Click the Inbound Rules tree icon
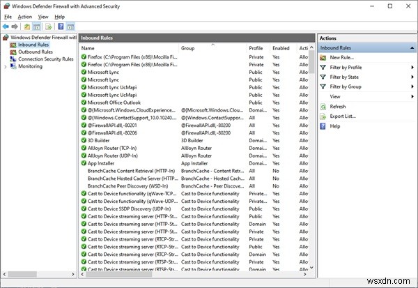418x288 pixels. click(13, 45)
